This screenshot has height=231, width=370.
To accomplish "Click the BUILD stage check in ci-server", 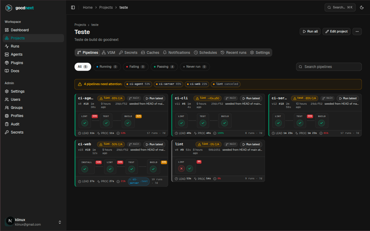I will pos(322,123).
